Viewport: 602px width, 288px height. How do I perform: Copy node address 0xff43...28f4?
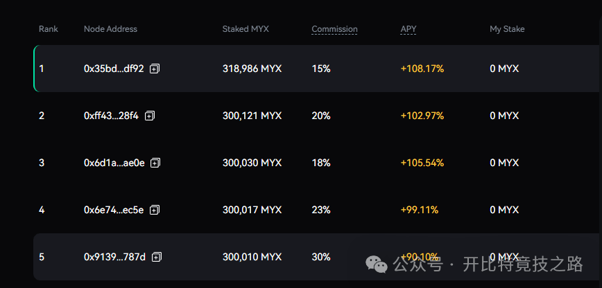(150, 116)
